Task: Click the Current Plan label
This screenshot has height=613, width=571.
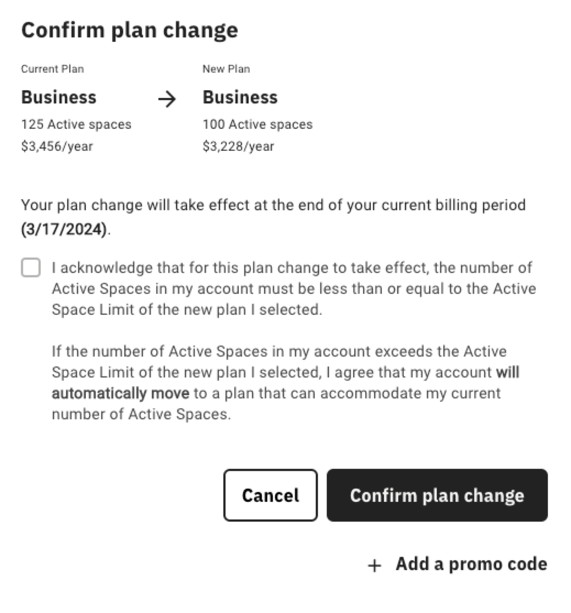Action: (x=52, y=69)
